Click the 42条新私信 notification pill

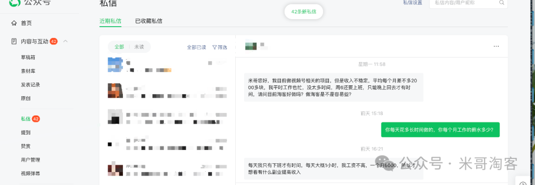pyautogui.click(x=304, y=11)
